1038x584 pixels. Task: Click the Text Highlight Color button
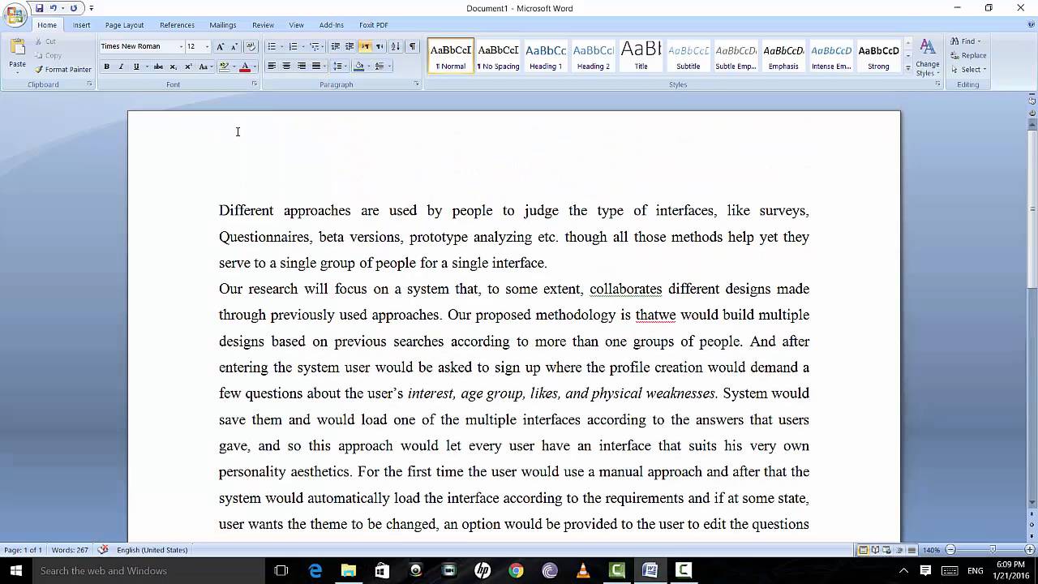point(224,67)
